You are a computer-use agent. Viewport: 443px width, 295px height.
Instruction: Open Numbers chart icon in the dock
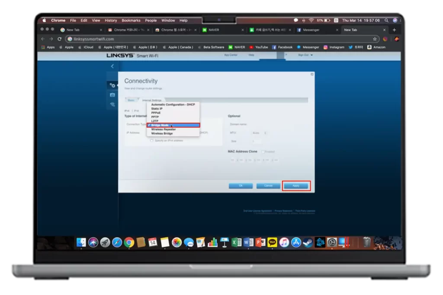click(x=212, y=243)
